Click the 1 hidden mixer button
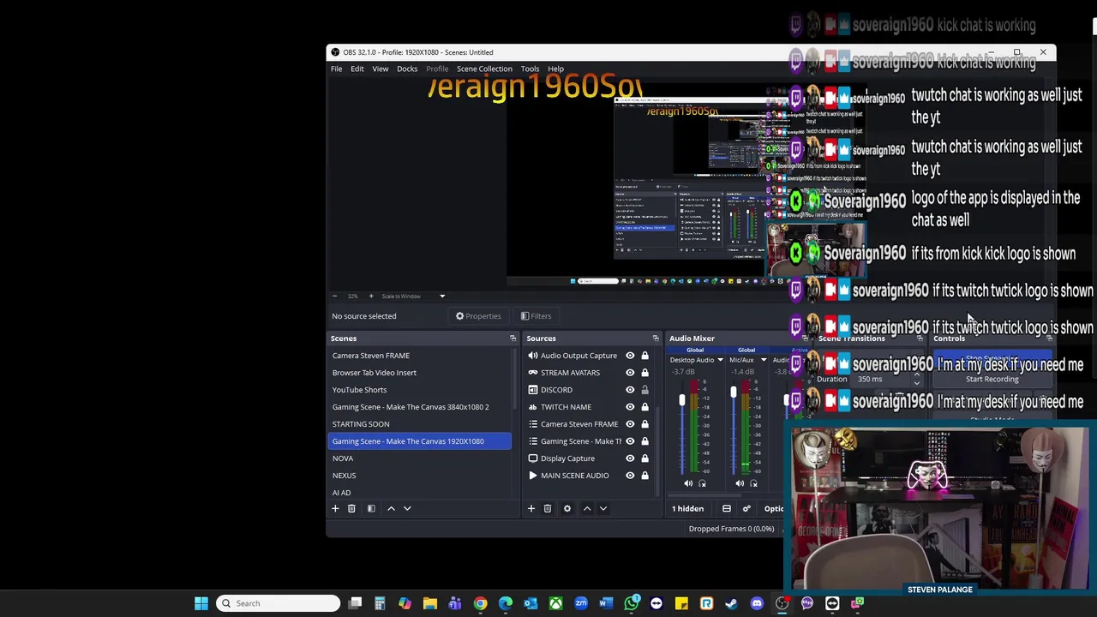 687,509
